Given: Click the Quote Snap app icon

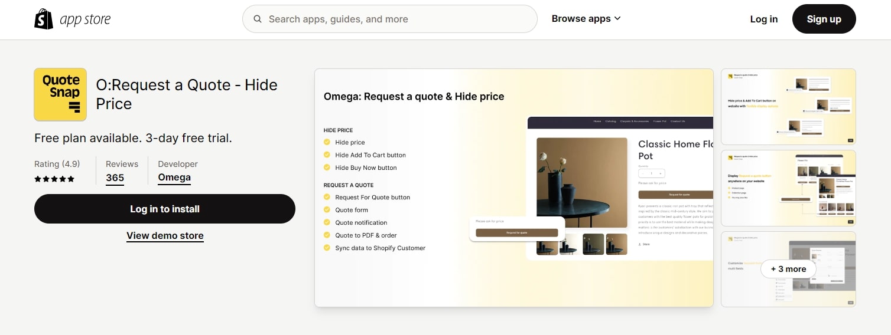Looking at the screenshot, I should coord(60,94).
